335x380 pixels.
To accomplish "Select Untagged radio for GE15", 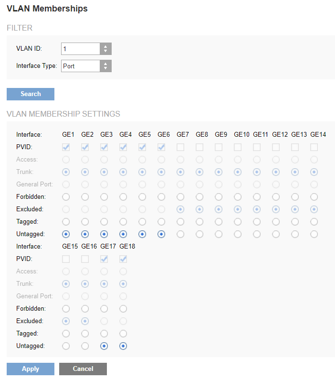I will tap(66, 346).
